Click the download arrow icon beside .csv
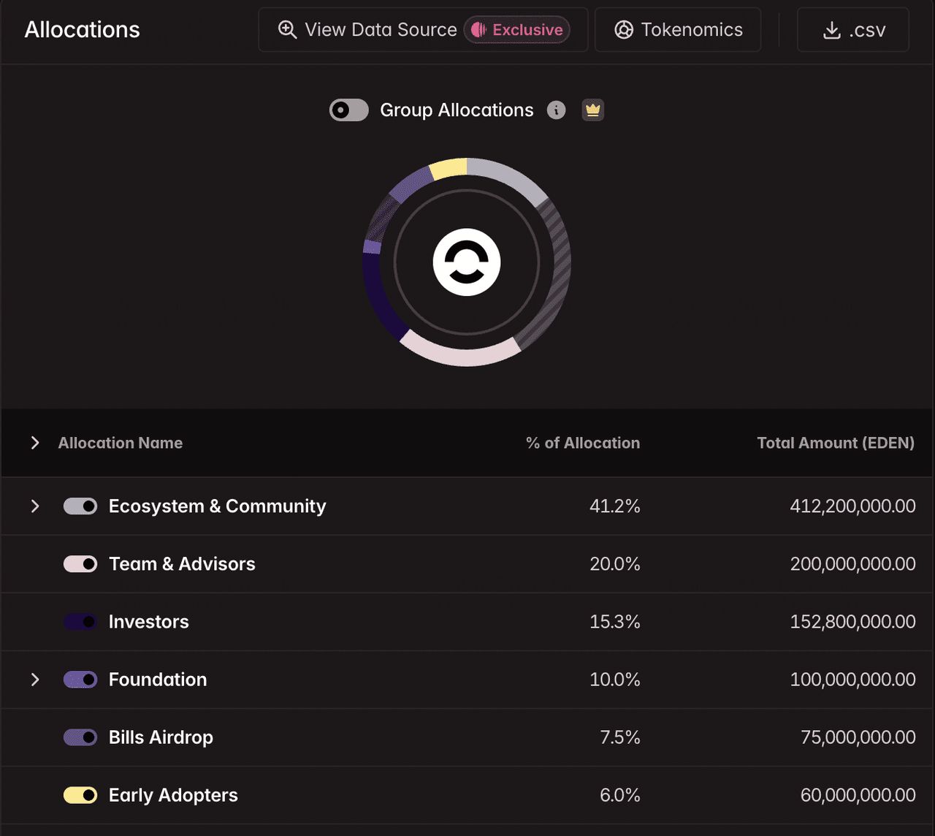The height and width of the screenshot is (836, 935). click(832, 30)
